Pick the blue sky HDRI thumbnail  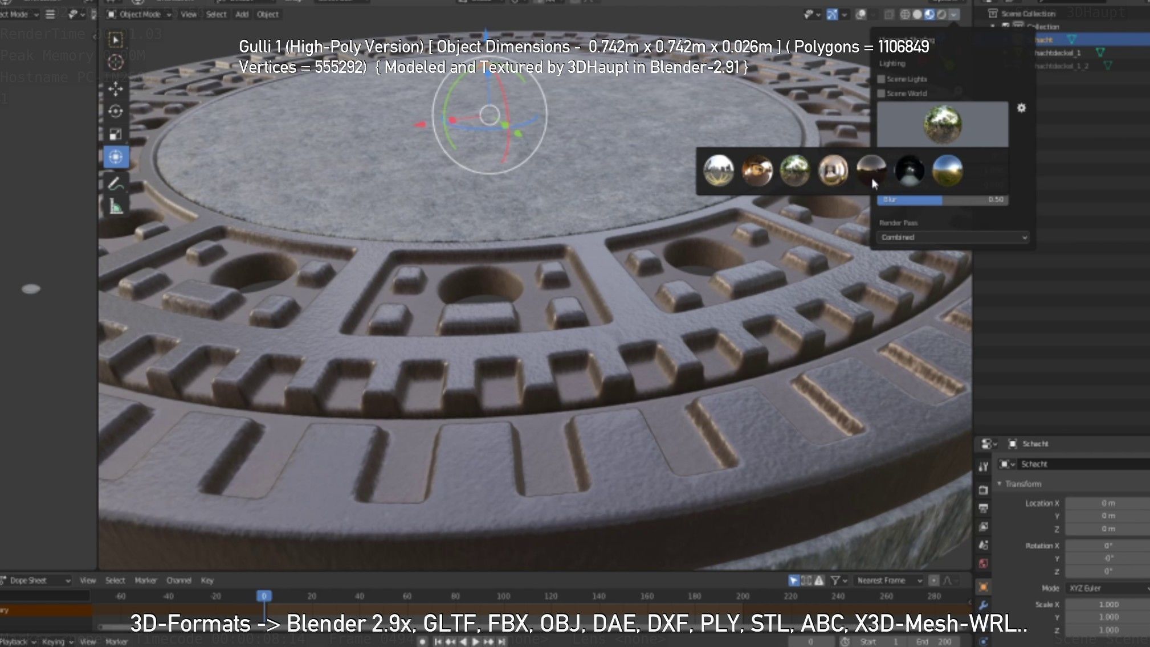pos(948,170)
